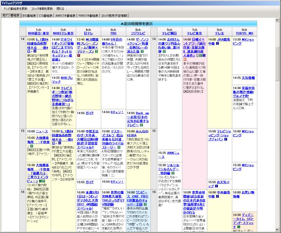Click the 閉じる toolbar button
281x233 pixels.
click(60, 9)
